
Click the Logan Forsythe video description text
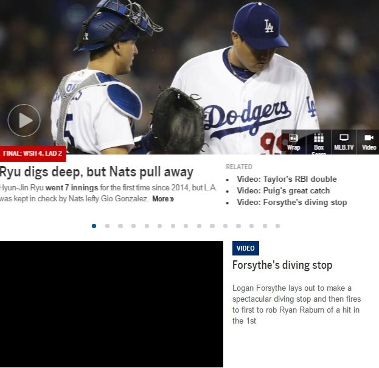point(297,305)
